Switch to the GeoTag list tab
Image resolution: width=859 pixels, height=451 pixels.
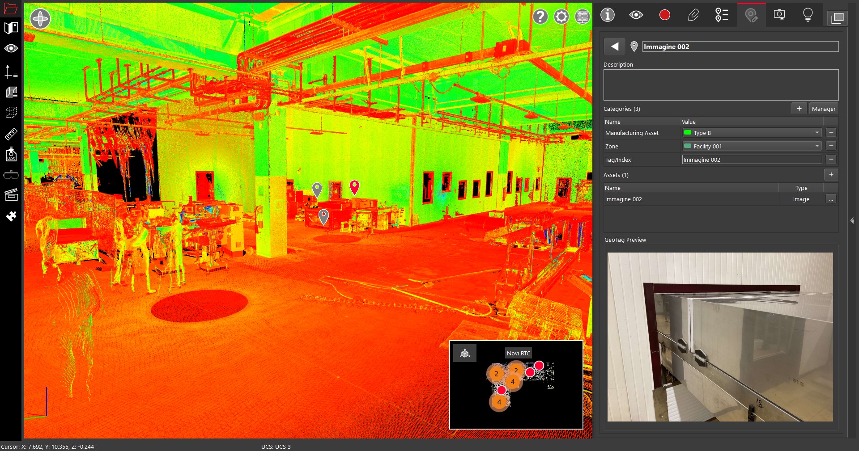pyautogui.click(x=722, y=15)
